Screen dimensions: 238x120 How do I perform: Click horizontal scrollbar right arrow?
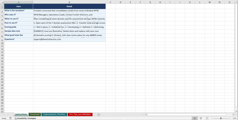[233, 114]
